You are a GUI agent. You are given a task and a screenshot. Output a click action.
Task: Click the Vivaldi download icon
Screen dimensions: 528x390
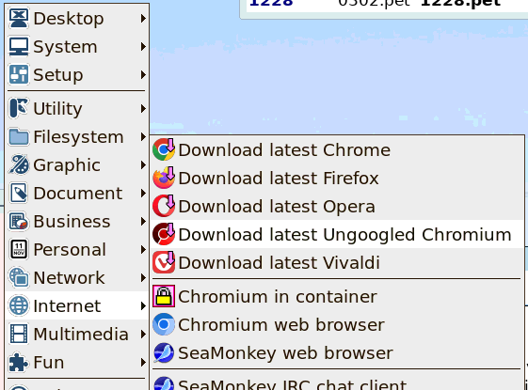[164, 262]
